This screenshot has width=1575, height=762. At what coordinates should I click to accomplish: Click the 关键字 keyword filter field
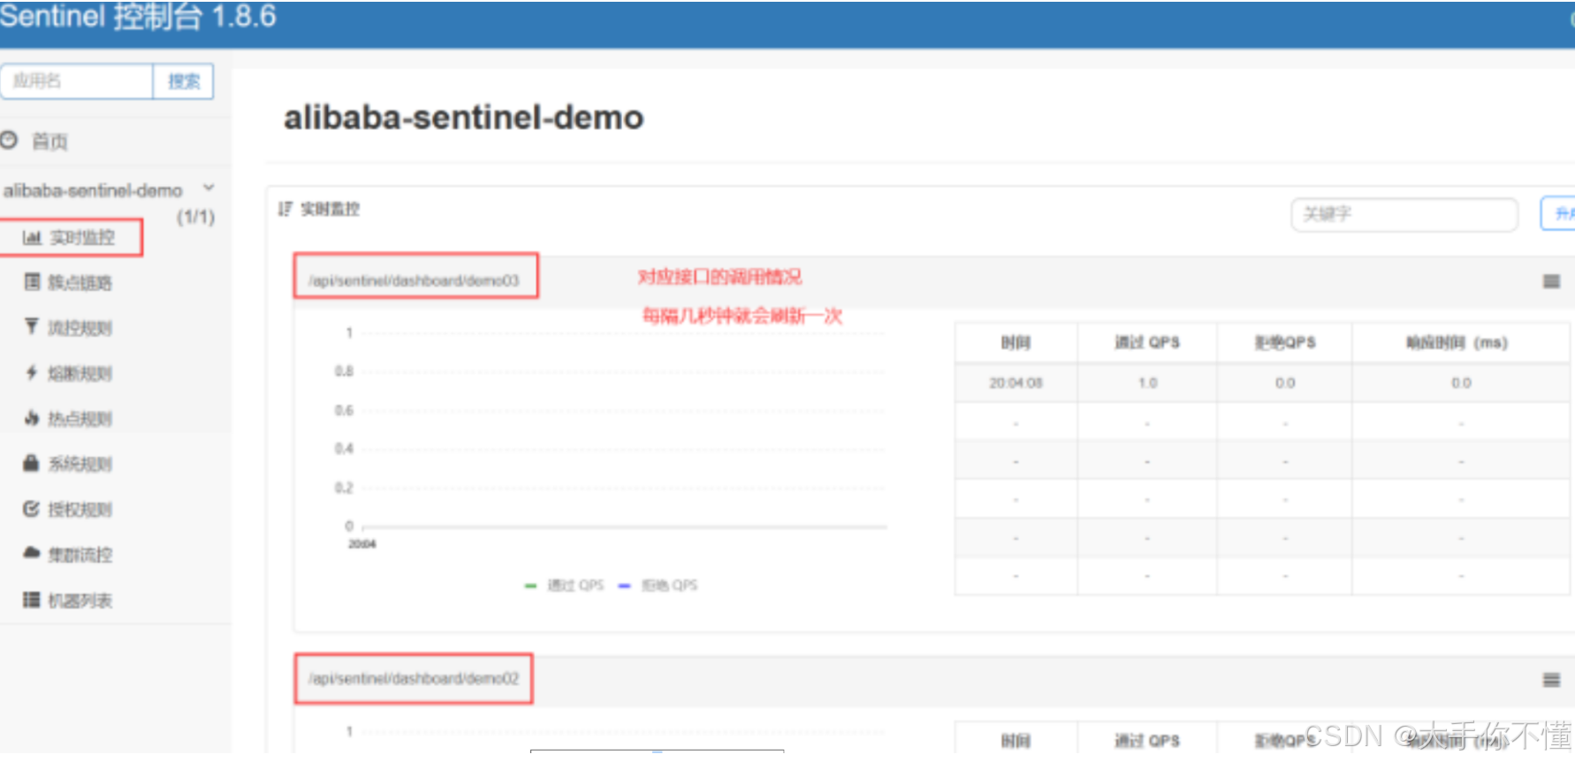point(1404,215)
